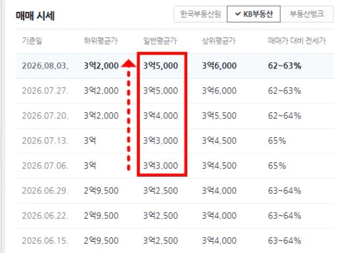Click the 매매 시세 section title
Image resolution: width=338 pixels, height=253 pixels.
(35, 16)
